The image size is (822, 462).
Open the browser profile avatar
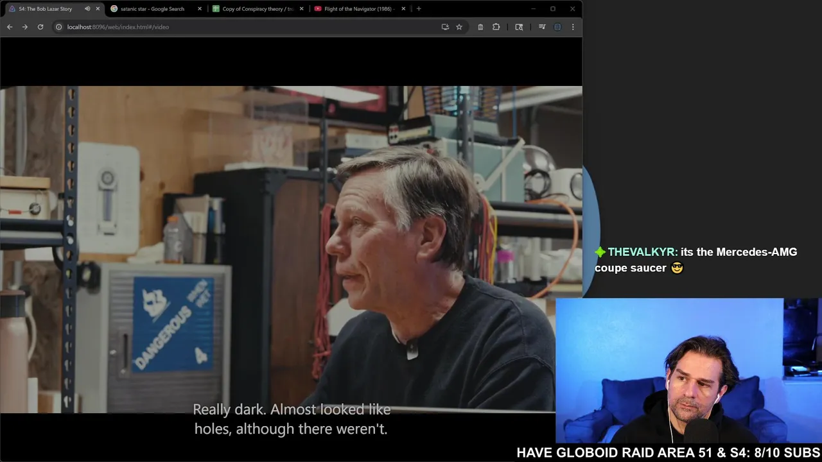click(557, 27)
